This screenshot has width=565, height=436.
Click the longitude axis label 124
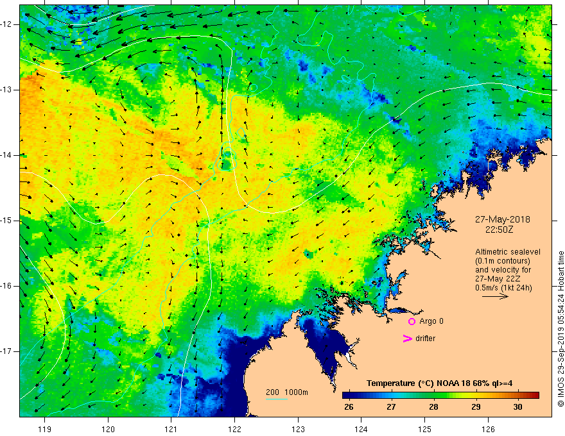(x=361, y=429)
